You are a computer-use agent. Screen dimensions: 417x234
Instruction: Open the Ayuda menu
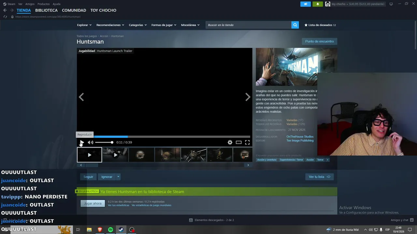[56, 4]
